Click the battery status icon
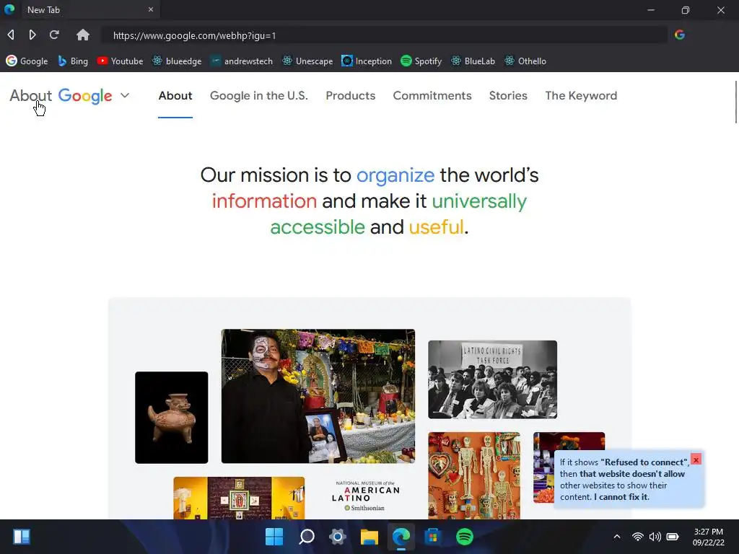This screenshot has height=554, width=739. coord(673,537)
